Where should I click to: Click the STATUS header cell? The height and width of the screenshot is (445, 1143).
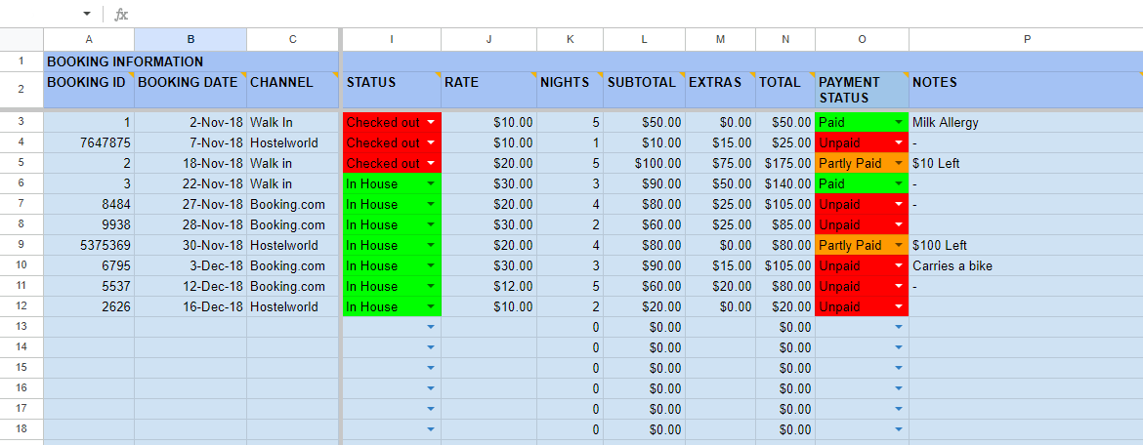click(x=392, y=90)
